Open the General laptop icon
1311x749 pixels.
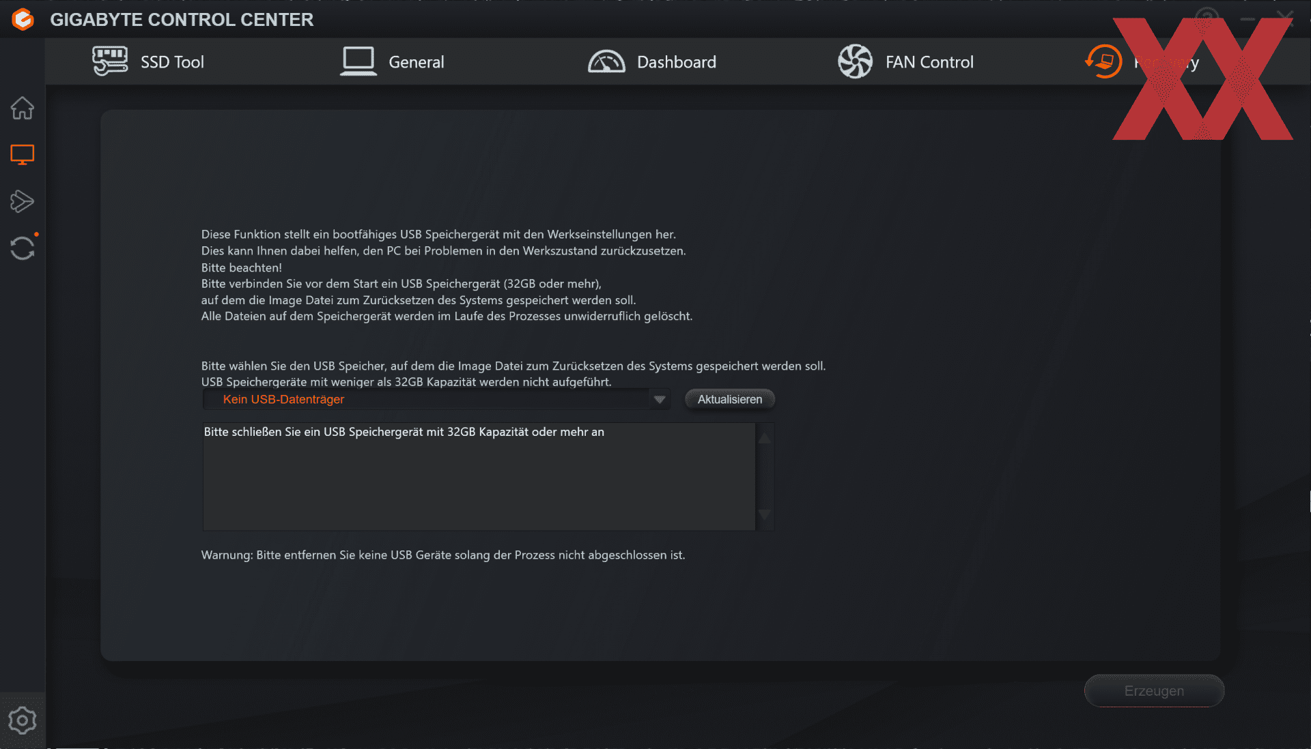pyautogui.click(x=358, y=61)
